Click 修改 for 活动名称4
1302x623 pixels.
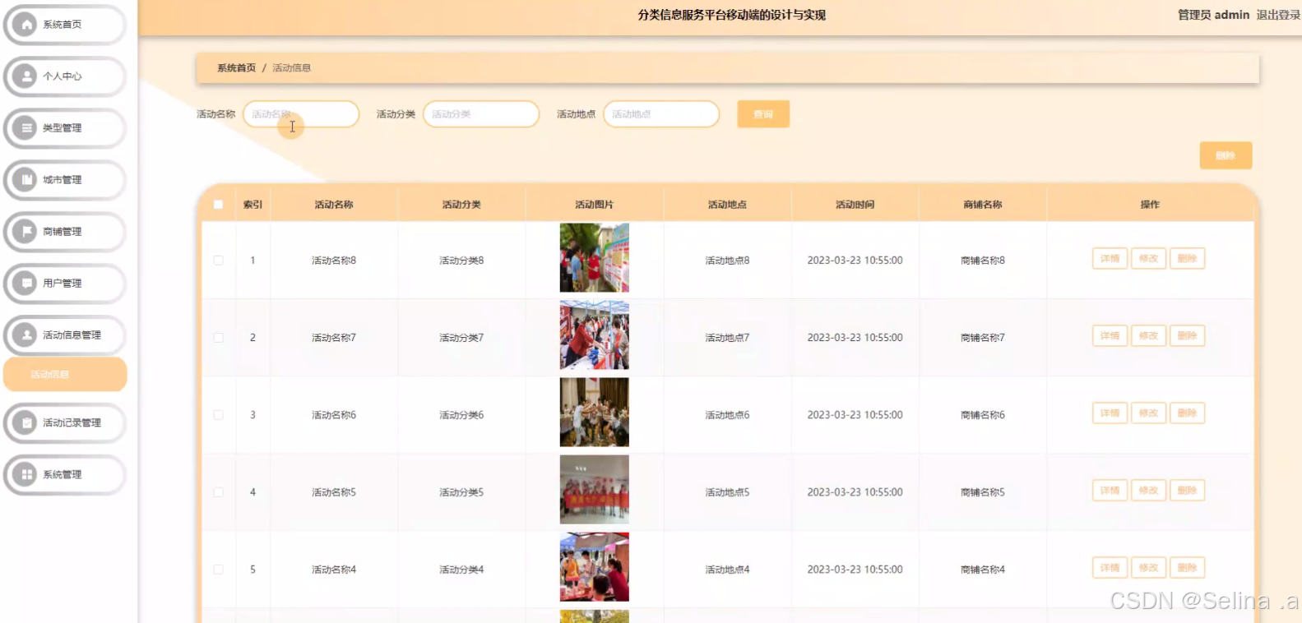tap(1148, 568)
